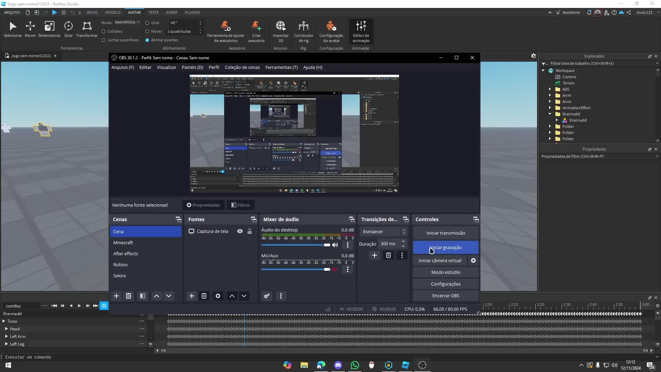
Task: Hide the Captura de tela source
Action: [239, 231]
